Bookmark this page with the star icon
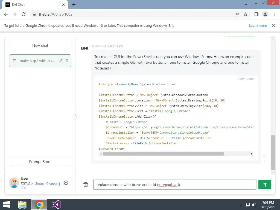 (246, 14)
